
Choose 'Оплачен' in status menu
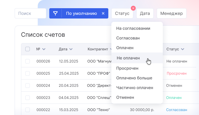(137, 48)
